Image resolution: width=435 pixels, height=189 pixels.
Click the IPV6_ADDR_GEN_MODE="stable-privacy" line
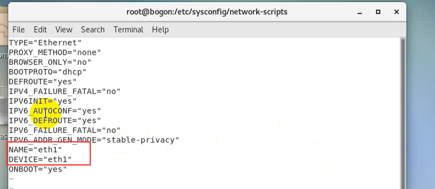point(94,140)
